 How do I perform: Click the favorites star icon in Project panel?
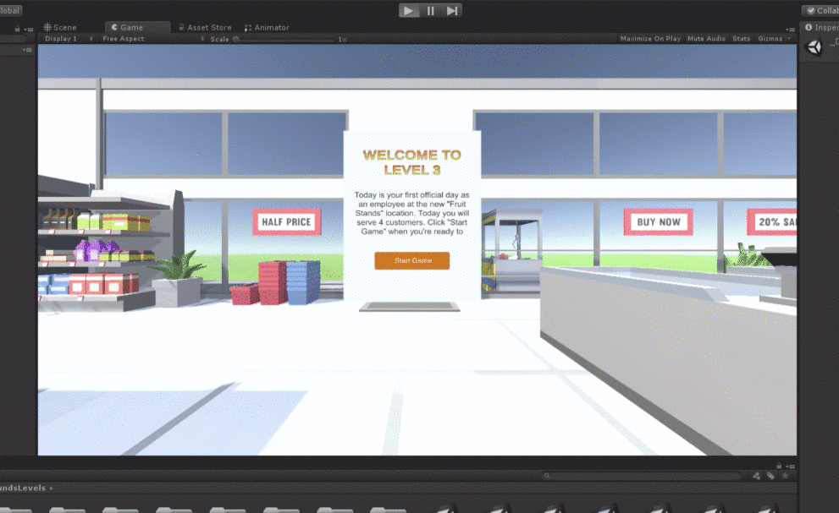click(785, 476)
